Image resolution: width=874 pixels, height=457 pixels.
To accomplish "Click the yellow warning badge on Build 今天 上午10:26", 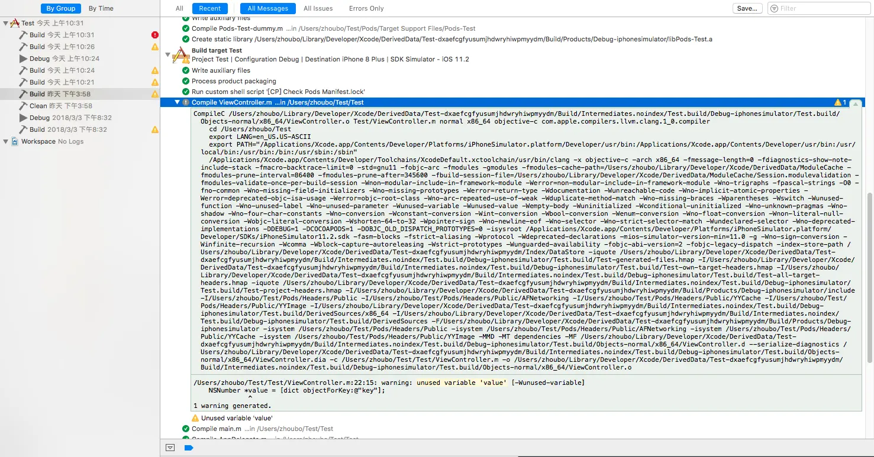I will point(154,46).
